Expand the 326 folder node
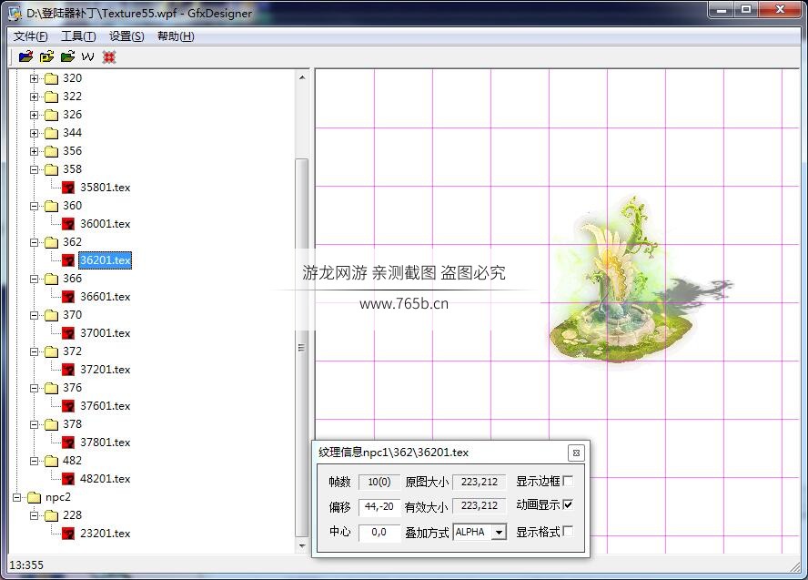The image size is (808, 580). pos(34,115)
